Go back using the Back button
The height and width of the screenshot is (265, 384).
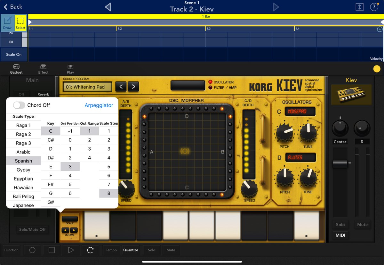13,7
